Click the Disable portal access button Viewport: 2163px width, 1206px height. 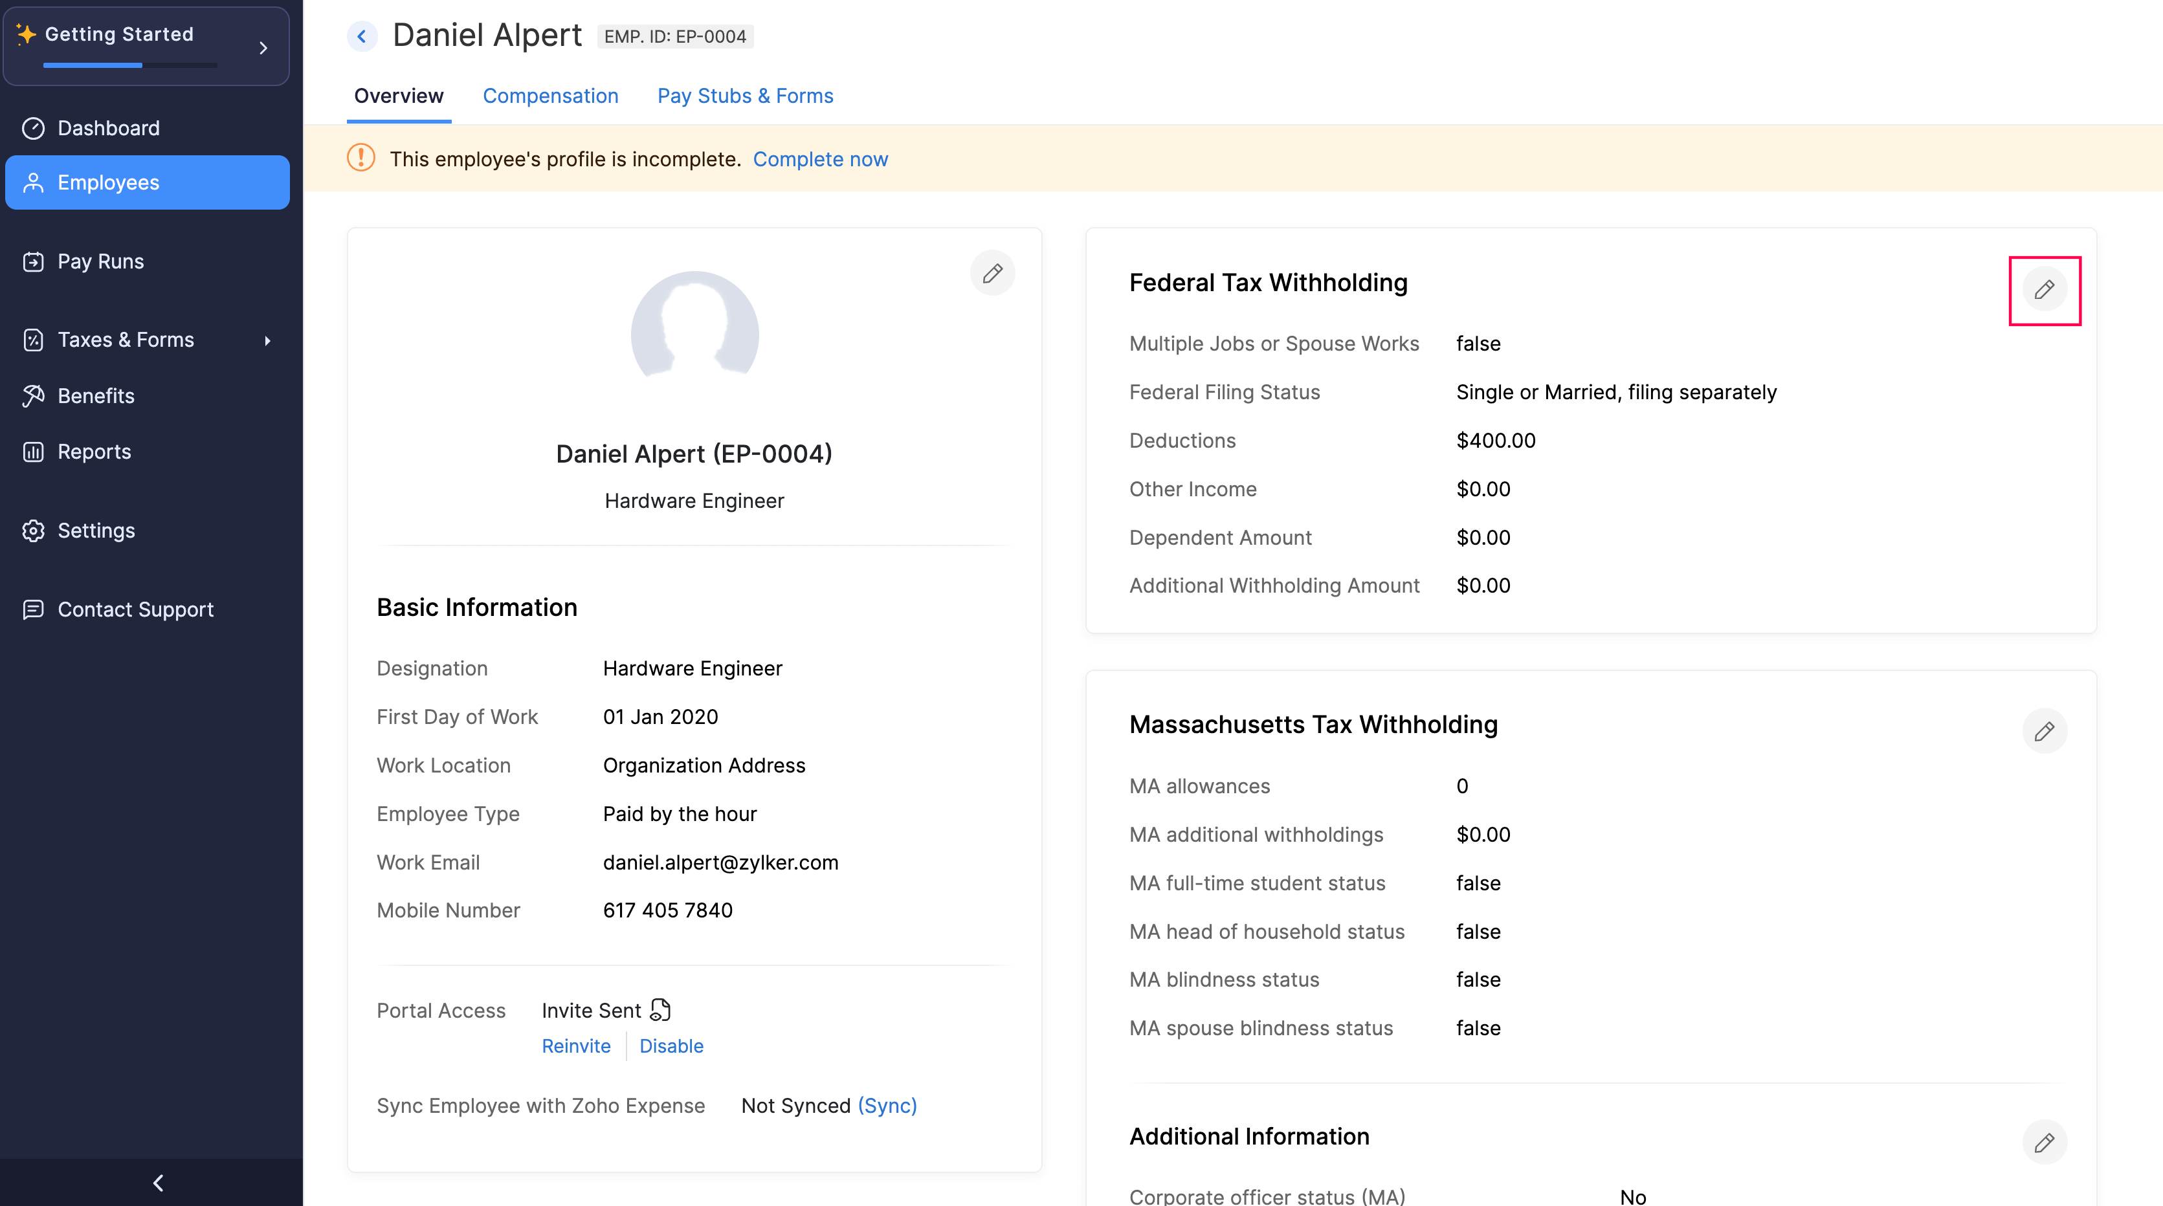pos(671,1044)
